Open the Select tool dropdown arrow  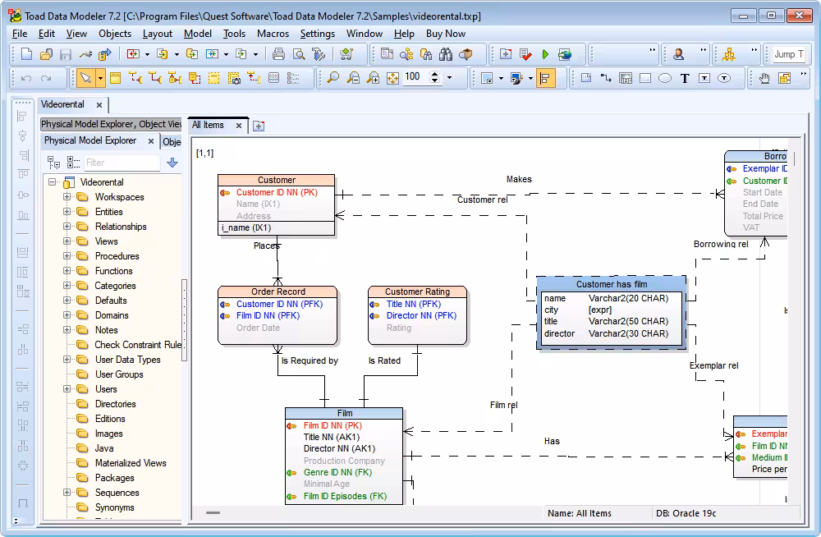coord(100,79)
